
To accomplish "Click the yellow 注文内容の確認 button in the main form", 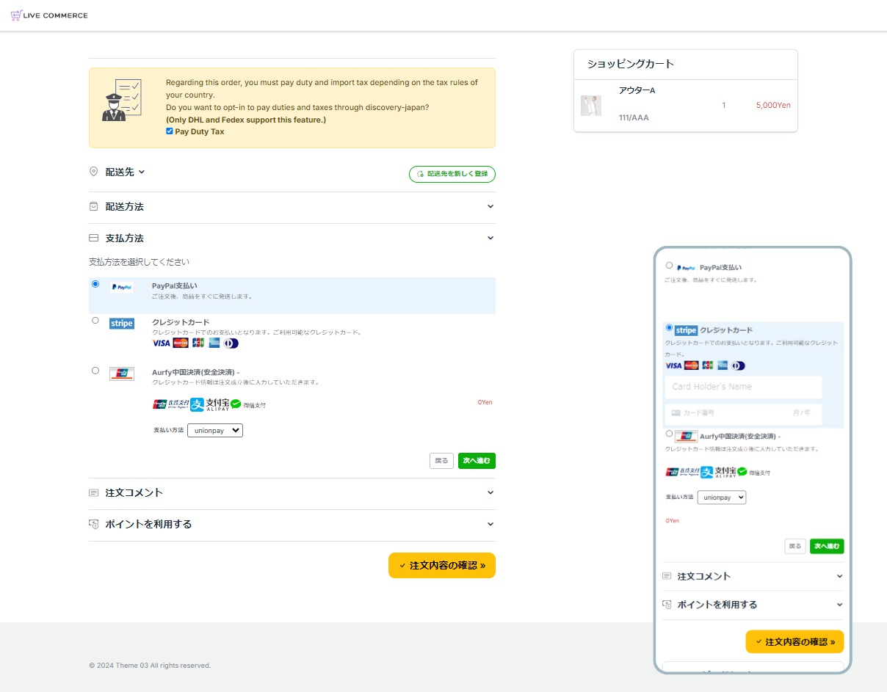I will pos(442,566).
